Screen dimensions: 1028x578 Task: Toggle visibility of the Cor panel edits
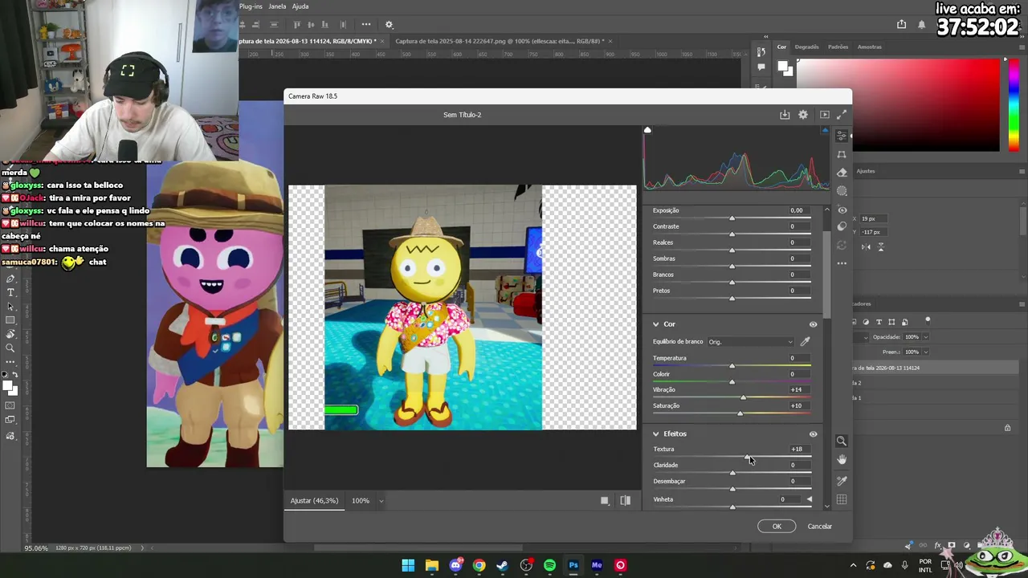click(813, 324)
